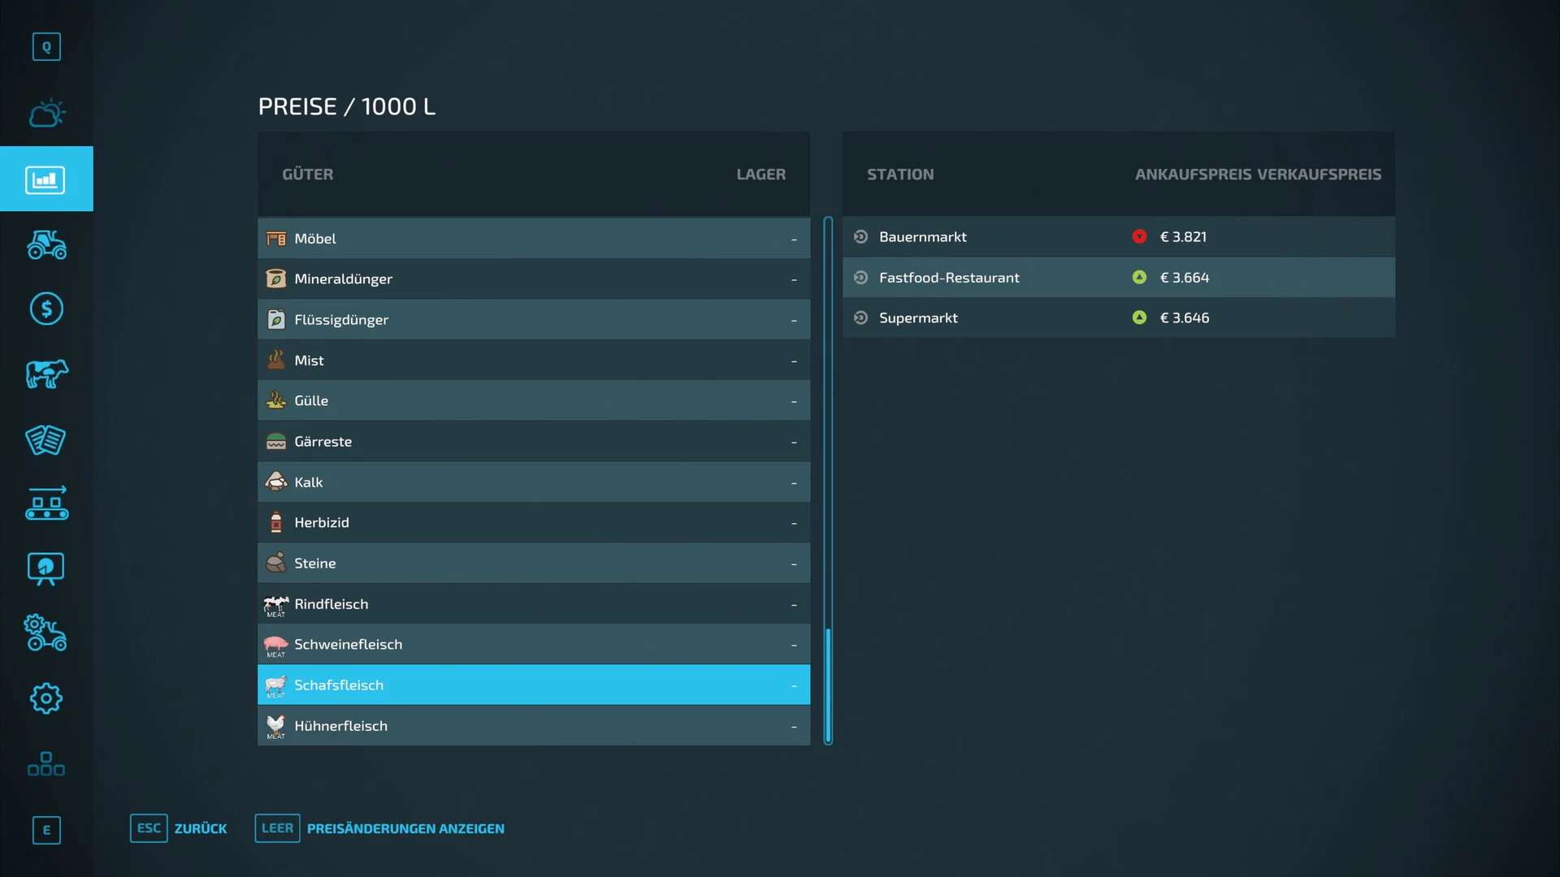Open the vehicles overview tractor icon
Viewport: 1560px width, 877px height.
(46, 244)
